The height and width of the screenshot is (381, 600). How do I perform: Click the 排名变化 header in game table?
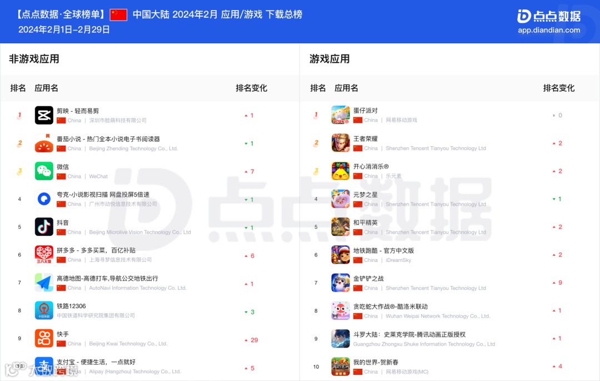[x=559, y=88]
